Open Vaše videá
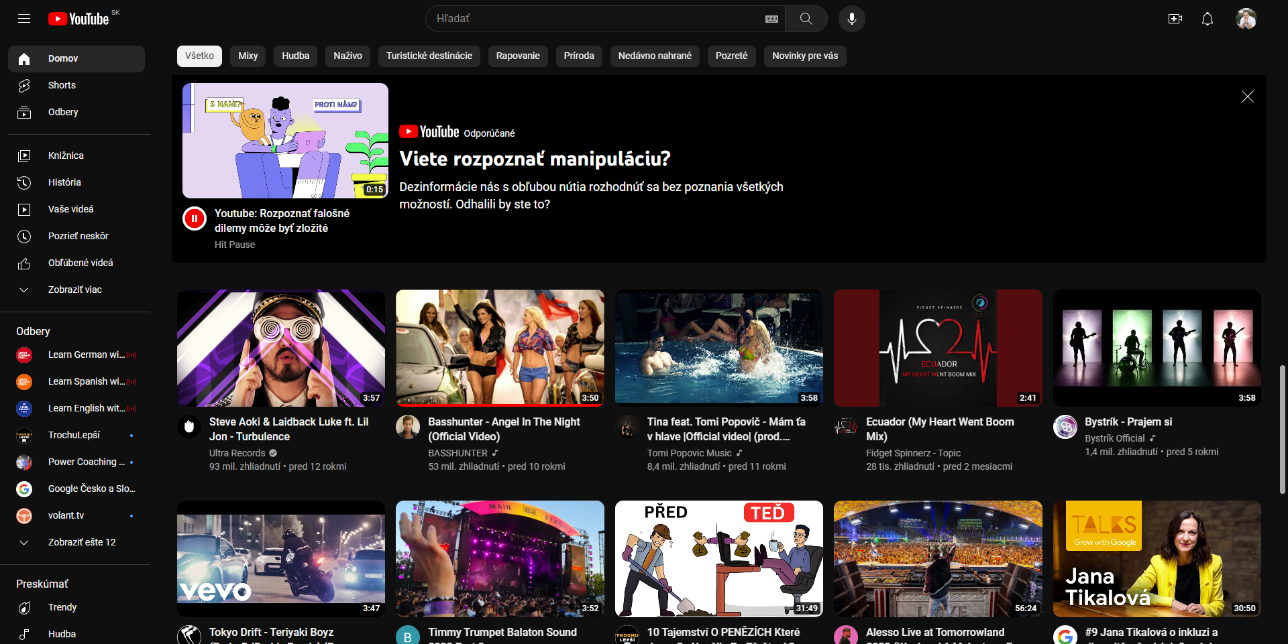Viewport: 1288px width, 644px height. (x=76, y=209)
